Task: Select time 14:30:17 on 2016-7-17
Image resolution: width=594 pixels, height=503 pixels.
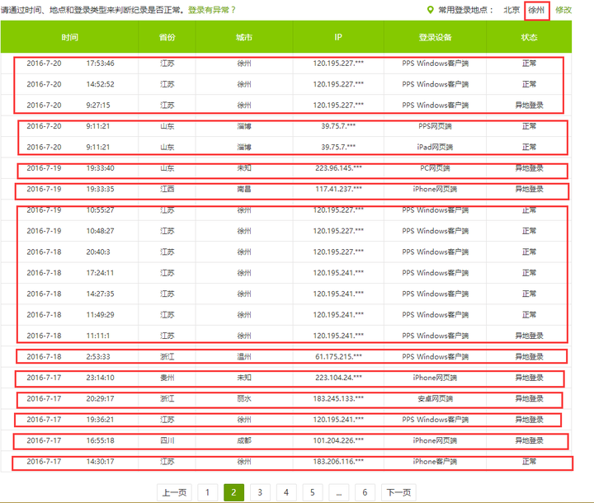Action: pyautogui.click(x=100, y=461)
